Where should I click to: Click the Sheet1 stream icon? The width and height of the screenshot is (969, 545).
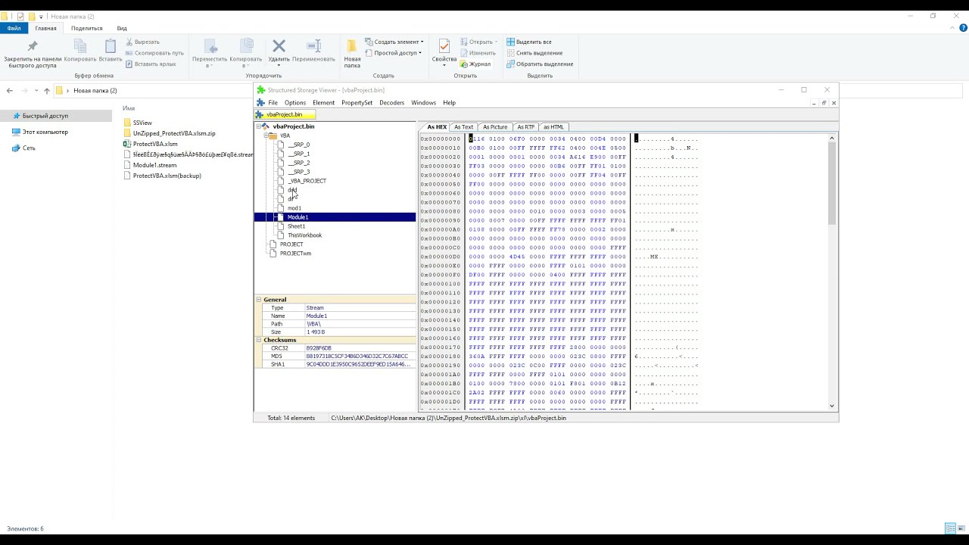[x=282, y=226]
